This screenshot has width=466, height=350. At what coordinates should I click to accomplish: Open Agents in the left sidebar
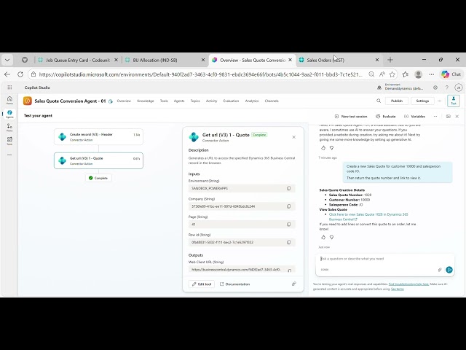point(9,114)
